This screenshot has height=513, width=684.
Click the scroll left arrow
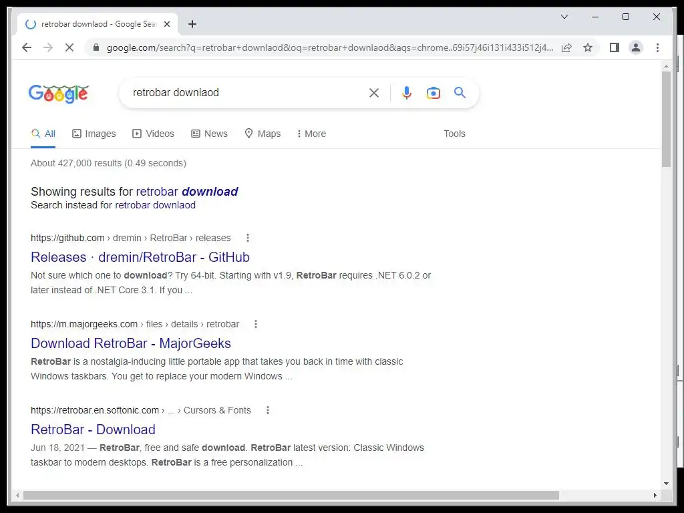(17, 495)
